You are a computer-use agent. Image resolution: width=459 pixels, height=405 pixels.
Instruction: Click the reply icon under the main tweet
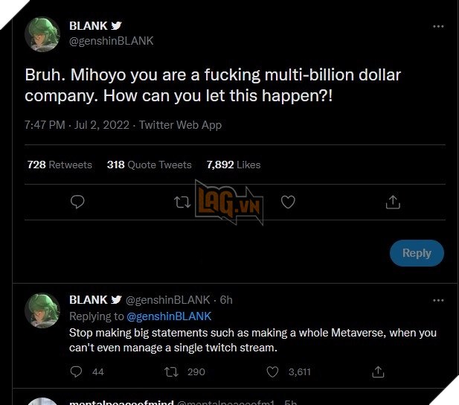coord(77,202)
